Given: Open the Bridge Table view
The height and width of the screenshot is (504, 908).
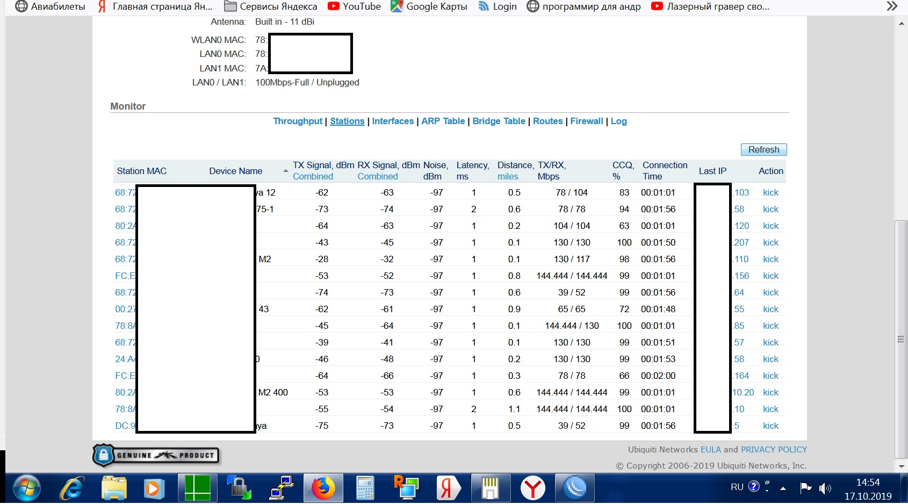Looking at the screenshot, I should pyautogui.click(x=499, y=121).
